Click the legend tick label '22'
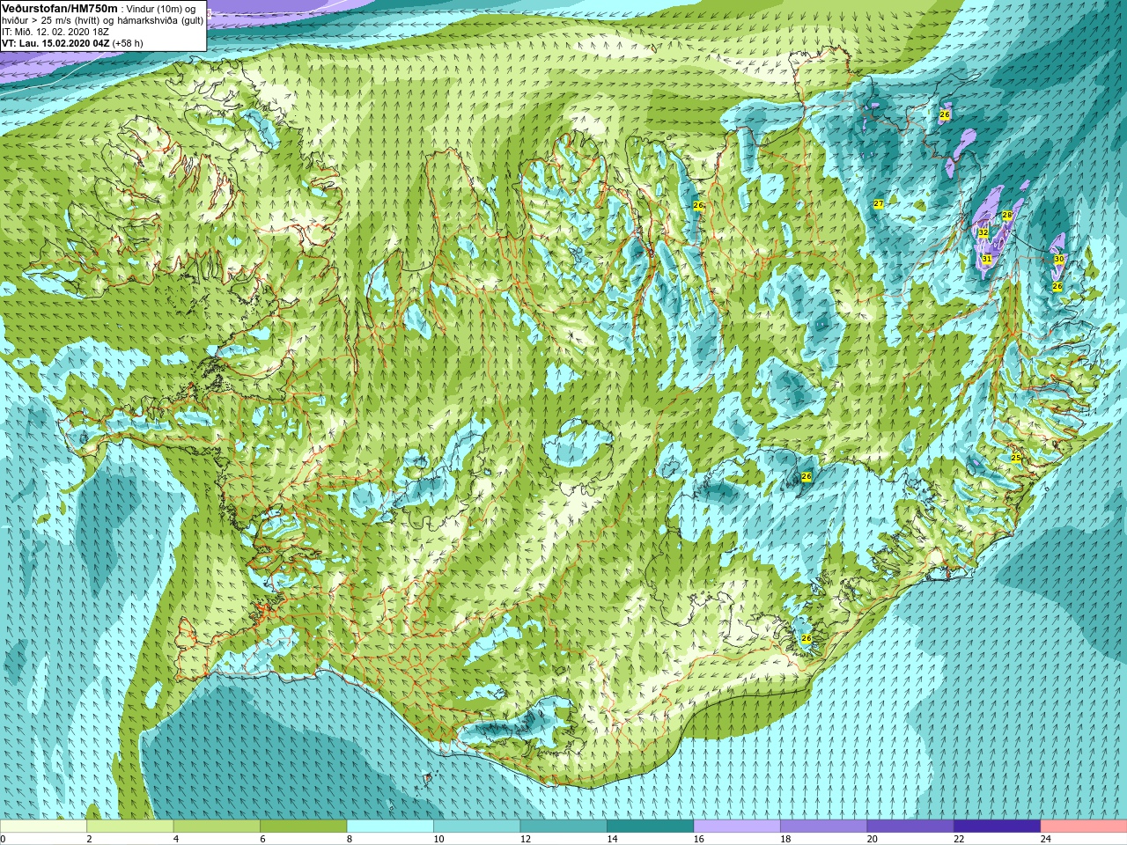This screenshot has height=845, width=1127. pyautogui.click(x=959, y=839)
